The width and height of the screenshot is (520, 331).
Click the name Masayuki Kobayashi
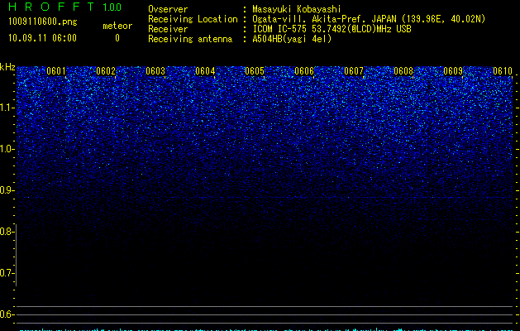coord(297,9)
